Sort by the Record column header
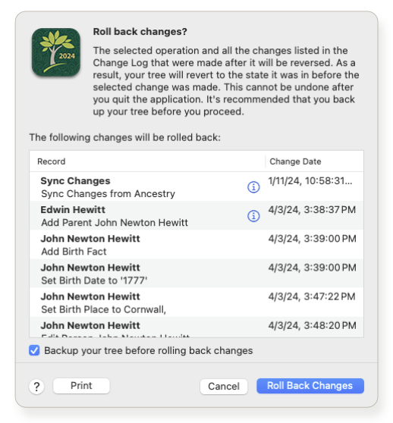393x423 pixels. pos(147,161)
